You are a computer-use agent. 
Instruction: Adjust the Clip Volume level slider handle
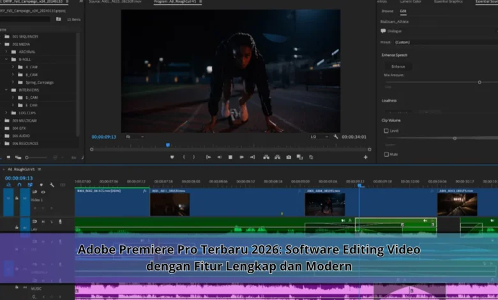point(455,138)
